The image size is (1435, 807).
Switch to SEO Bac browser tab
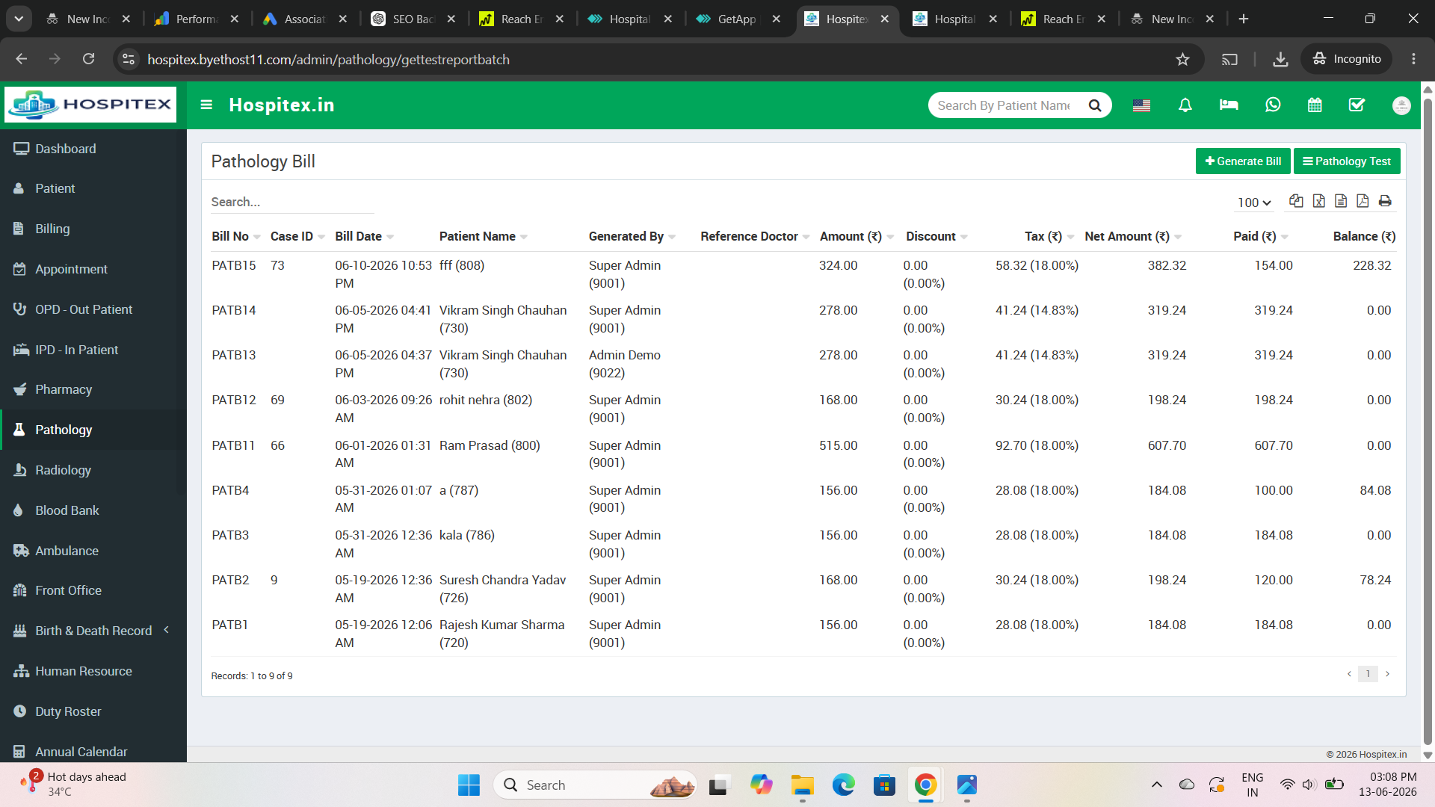tap(412, 19)
